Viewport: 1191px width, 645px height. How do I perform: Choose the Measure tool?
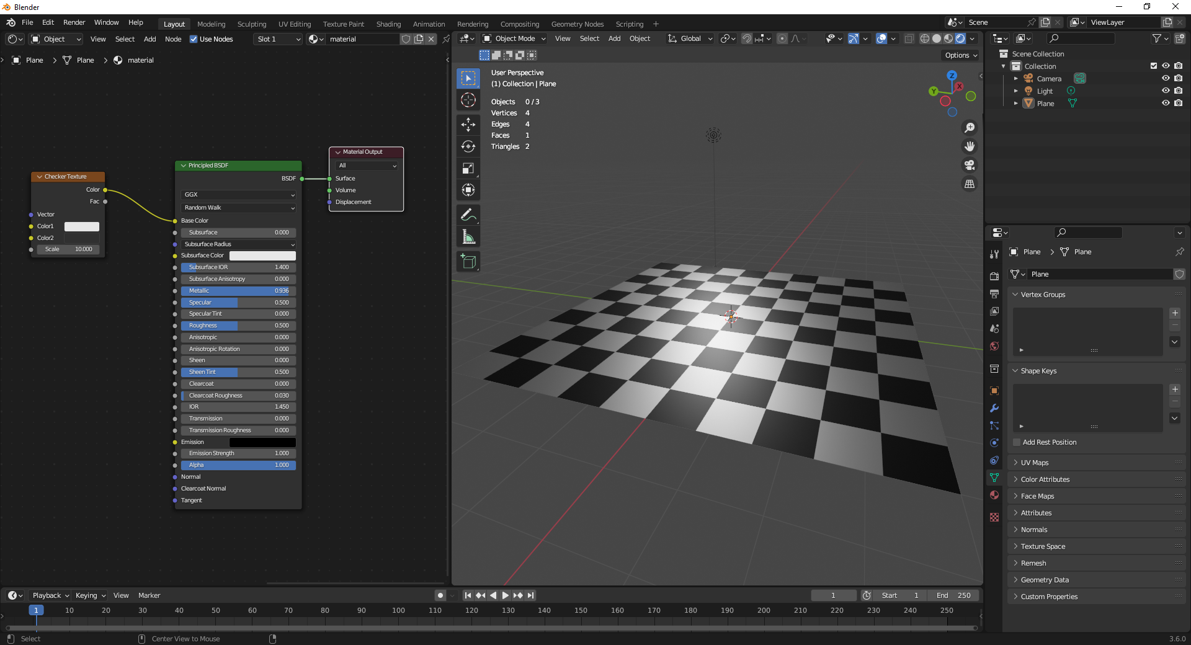coord(468,237)
